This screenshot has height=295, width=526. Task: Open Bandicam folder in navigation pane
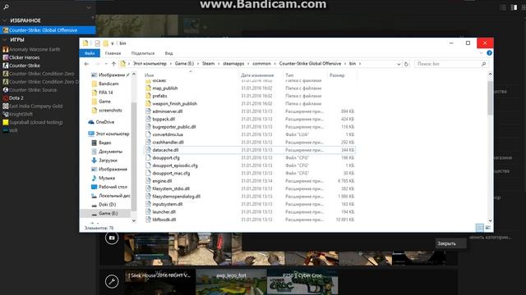[x=108, y=84]
